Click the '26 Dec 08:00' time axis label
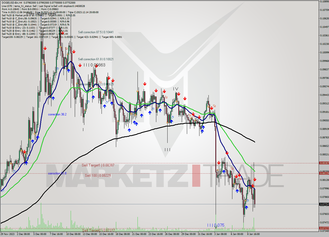This screenshot has height=237, width=329. [x=172, y=234]
